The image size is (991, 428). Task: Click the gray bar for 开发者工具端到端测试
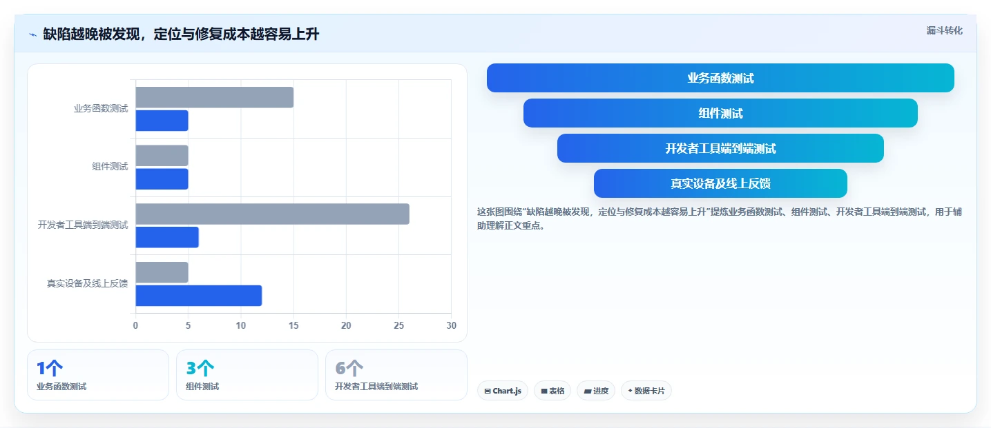coord(272,214)
